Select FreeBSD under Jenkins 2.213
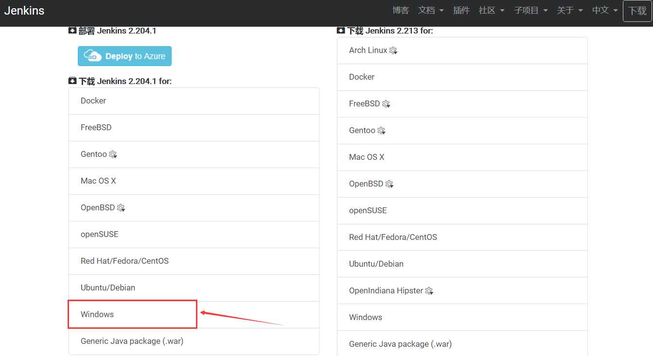The width and height of the screenshot is (653, 356). pyautogui.click(x=462, y=104)
